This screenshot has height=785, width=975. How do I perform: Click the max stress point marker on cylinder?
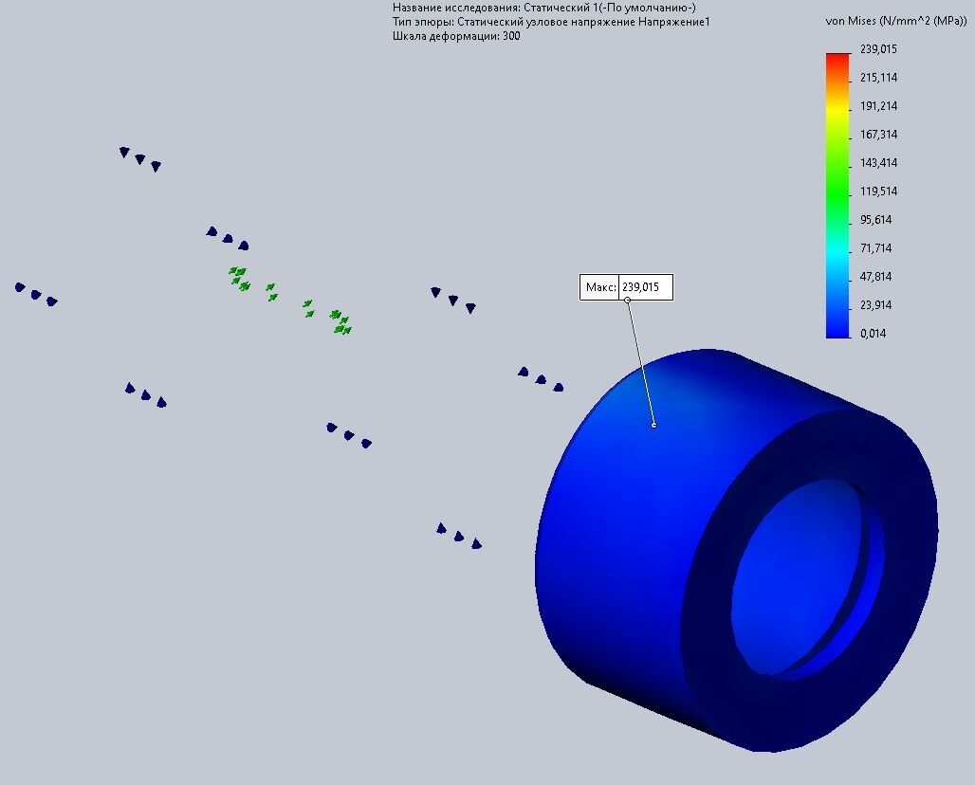(x=653, y=425)
